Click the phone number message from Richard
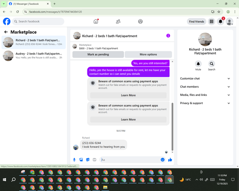The image size is (239, 191). (x=103, y=145)
